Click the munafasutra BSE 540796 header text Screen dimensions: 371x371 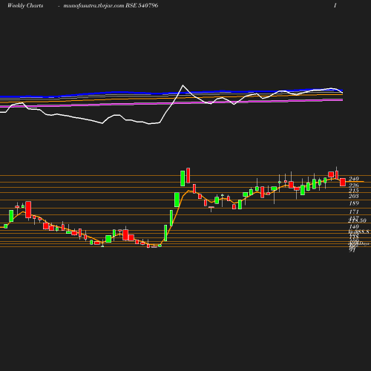coord(111,5)
